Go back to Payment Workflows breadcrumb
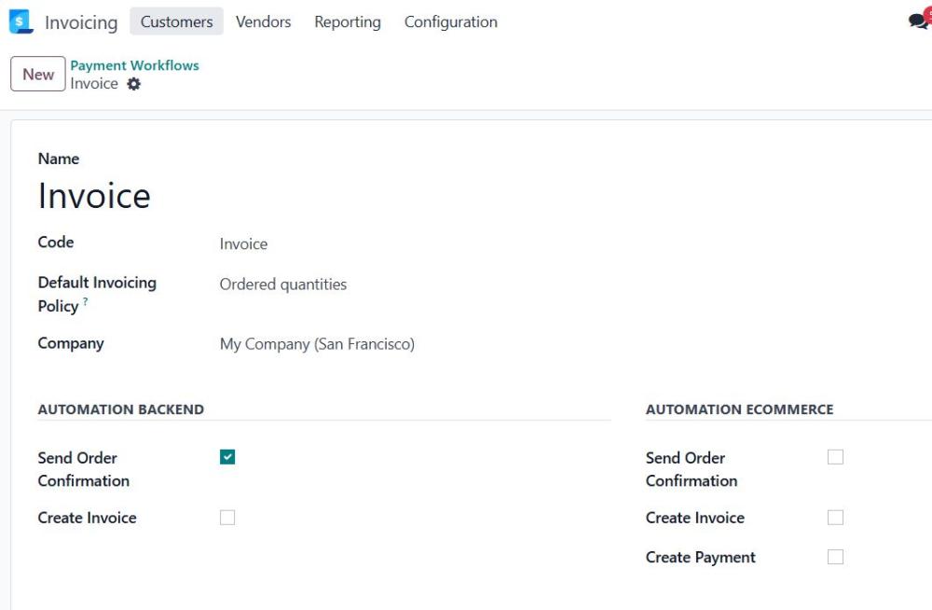932x610 pixels. [x=134, y=65]
